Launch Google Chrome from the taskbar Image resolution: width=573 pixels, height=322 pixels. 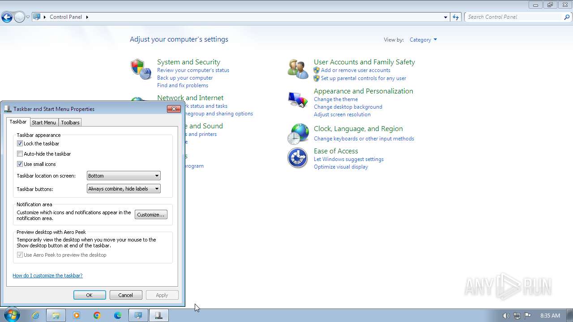tap(97, 315)
